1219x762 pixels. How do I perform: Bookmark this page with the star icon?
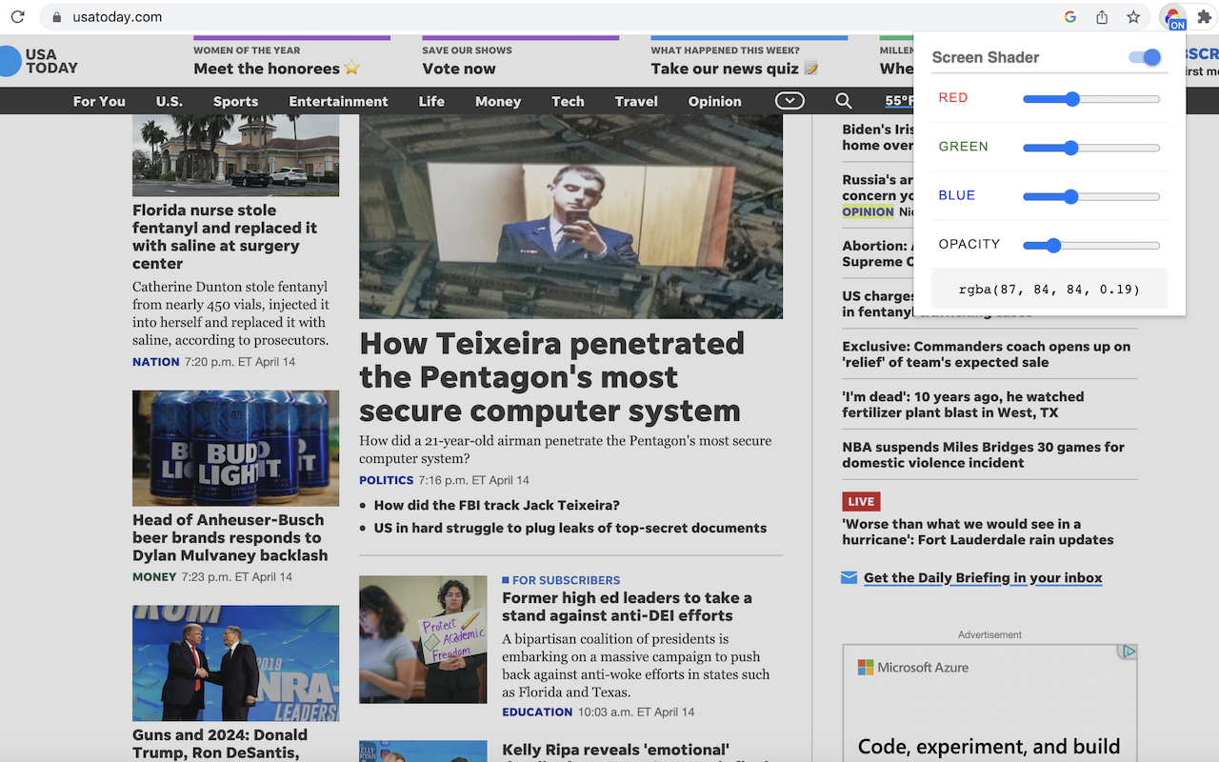click(x=1133, y=17)
